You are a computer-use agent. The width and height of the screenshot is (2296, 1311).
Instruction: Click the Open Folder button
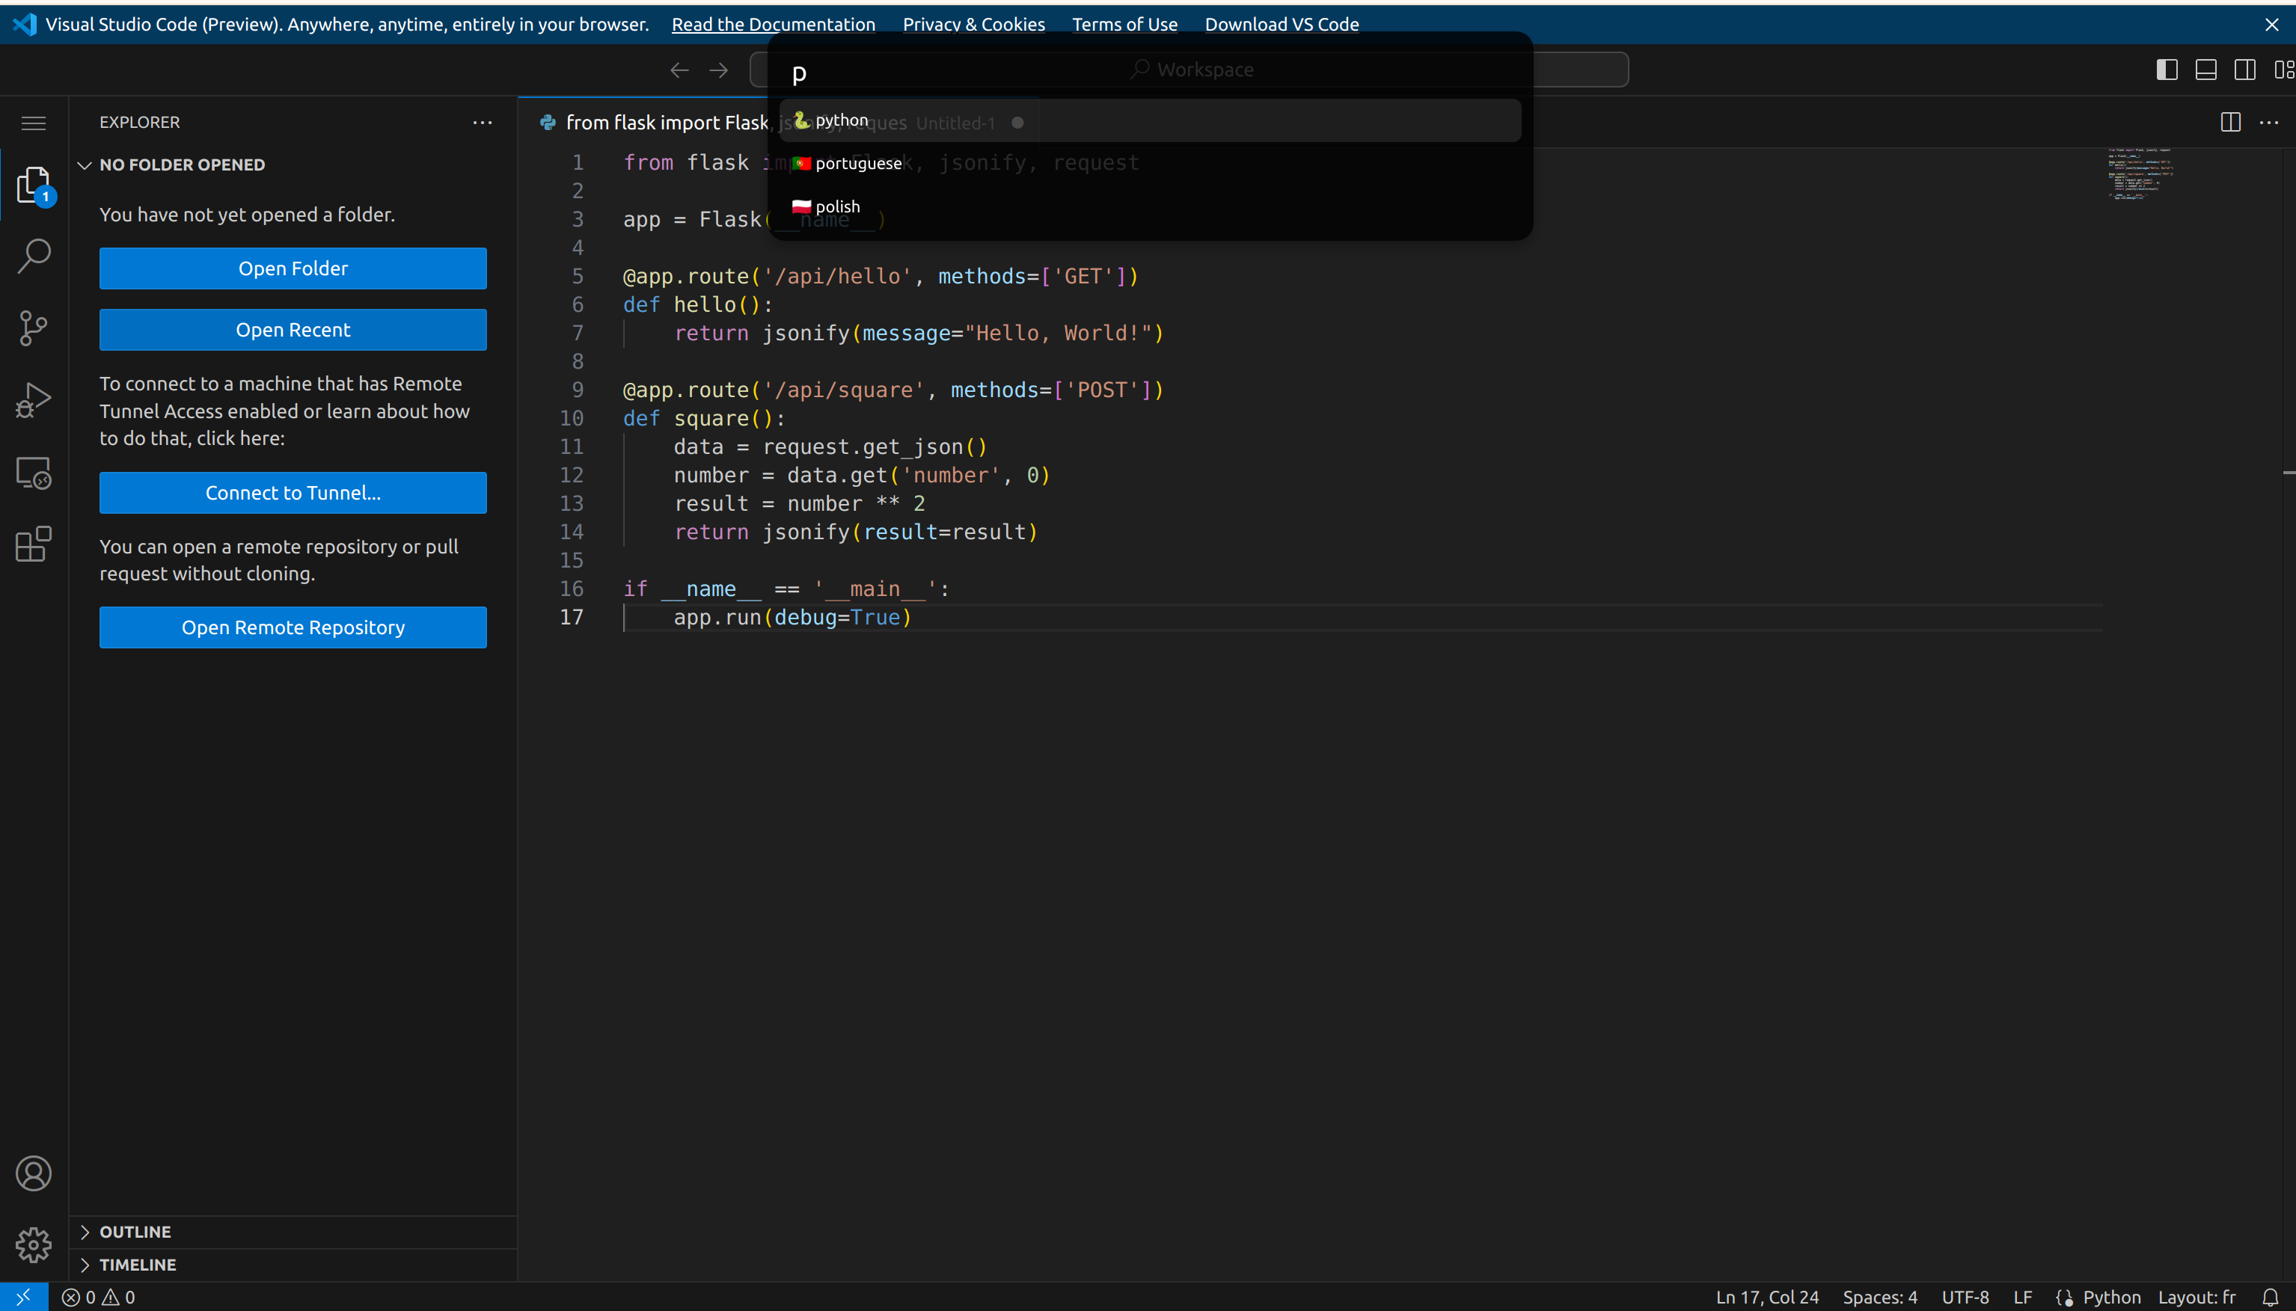[x=293, y=268]
